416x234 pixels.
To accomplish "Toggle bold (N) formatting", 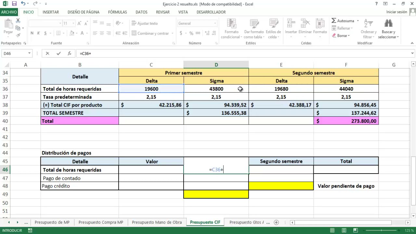I will pos(32,33).
